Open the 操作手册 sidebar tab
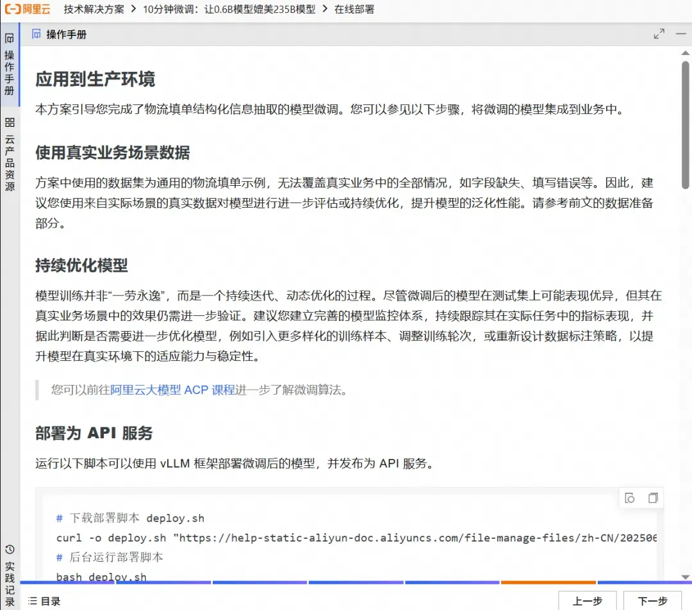Screen dimensions: 692x610 [9, 65]
